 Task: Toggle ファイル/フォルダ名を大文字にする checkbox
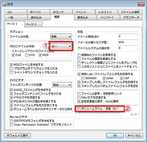[x=11, y=105]
